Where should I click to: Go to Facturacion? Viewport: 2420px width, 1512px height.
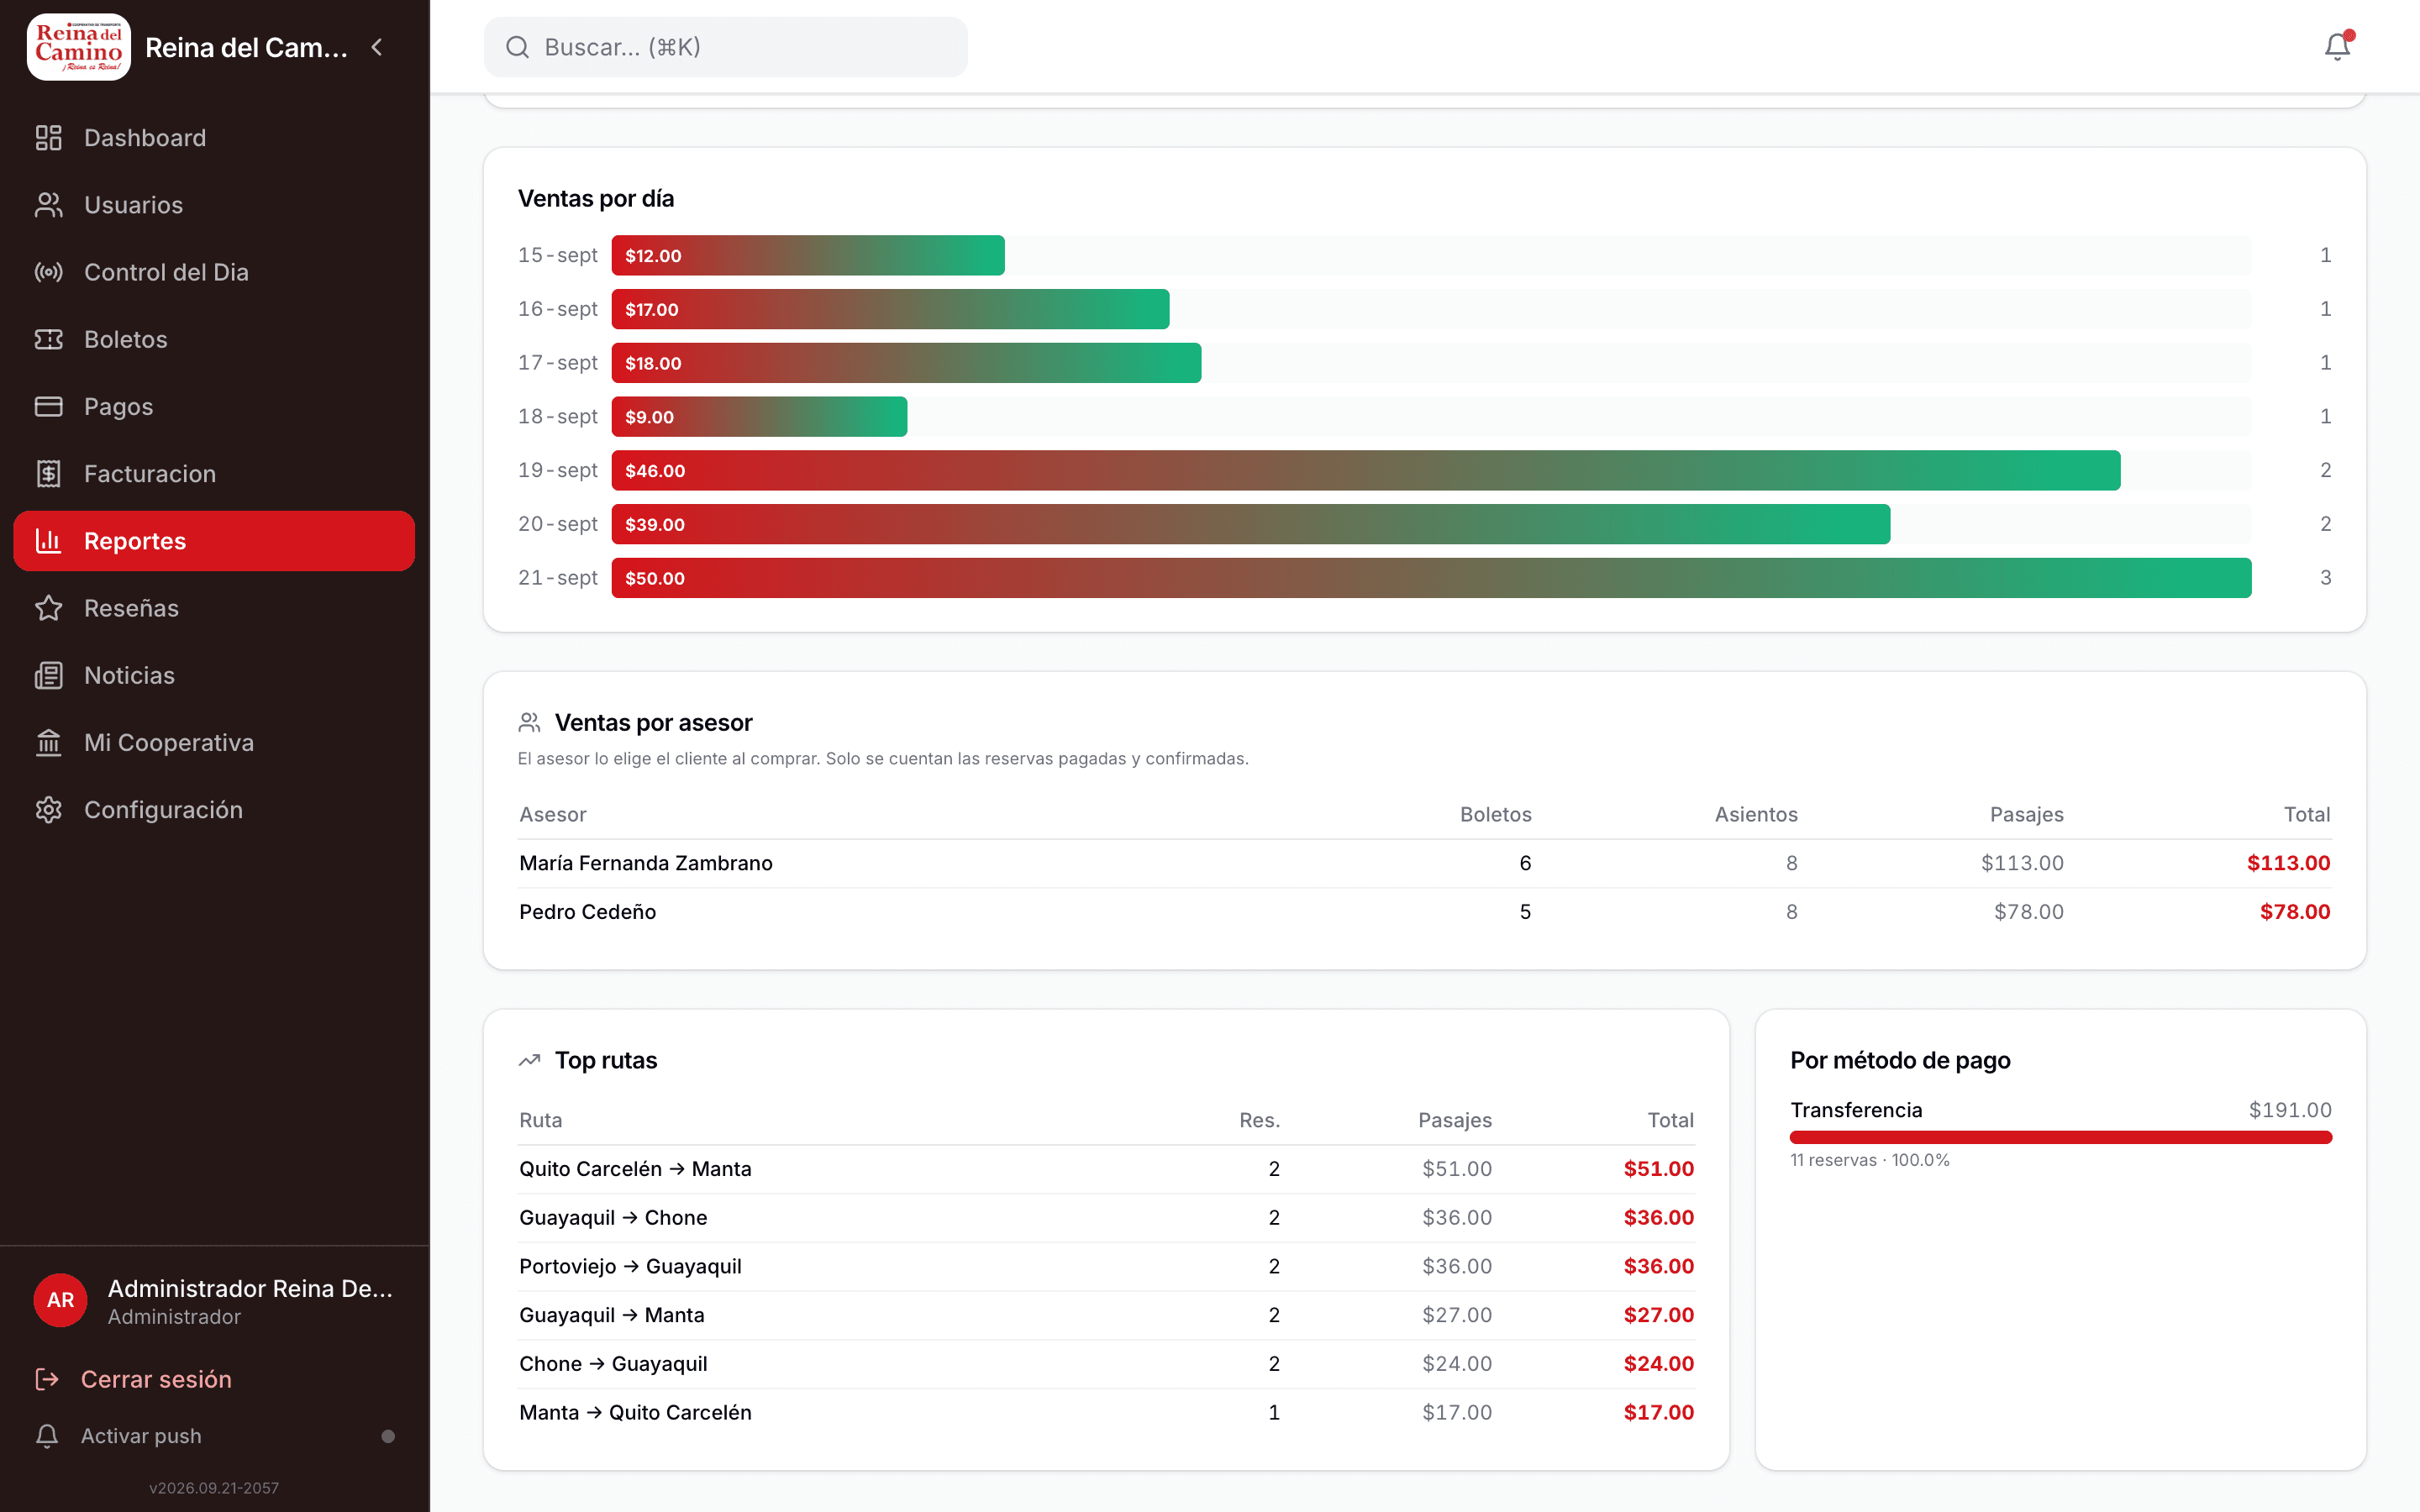click(x=214, y=474)
